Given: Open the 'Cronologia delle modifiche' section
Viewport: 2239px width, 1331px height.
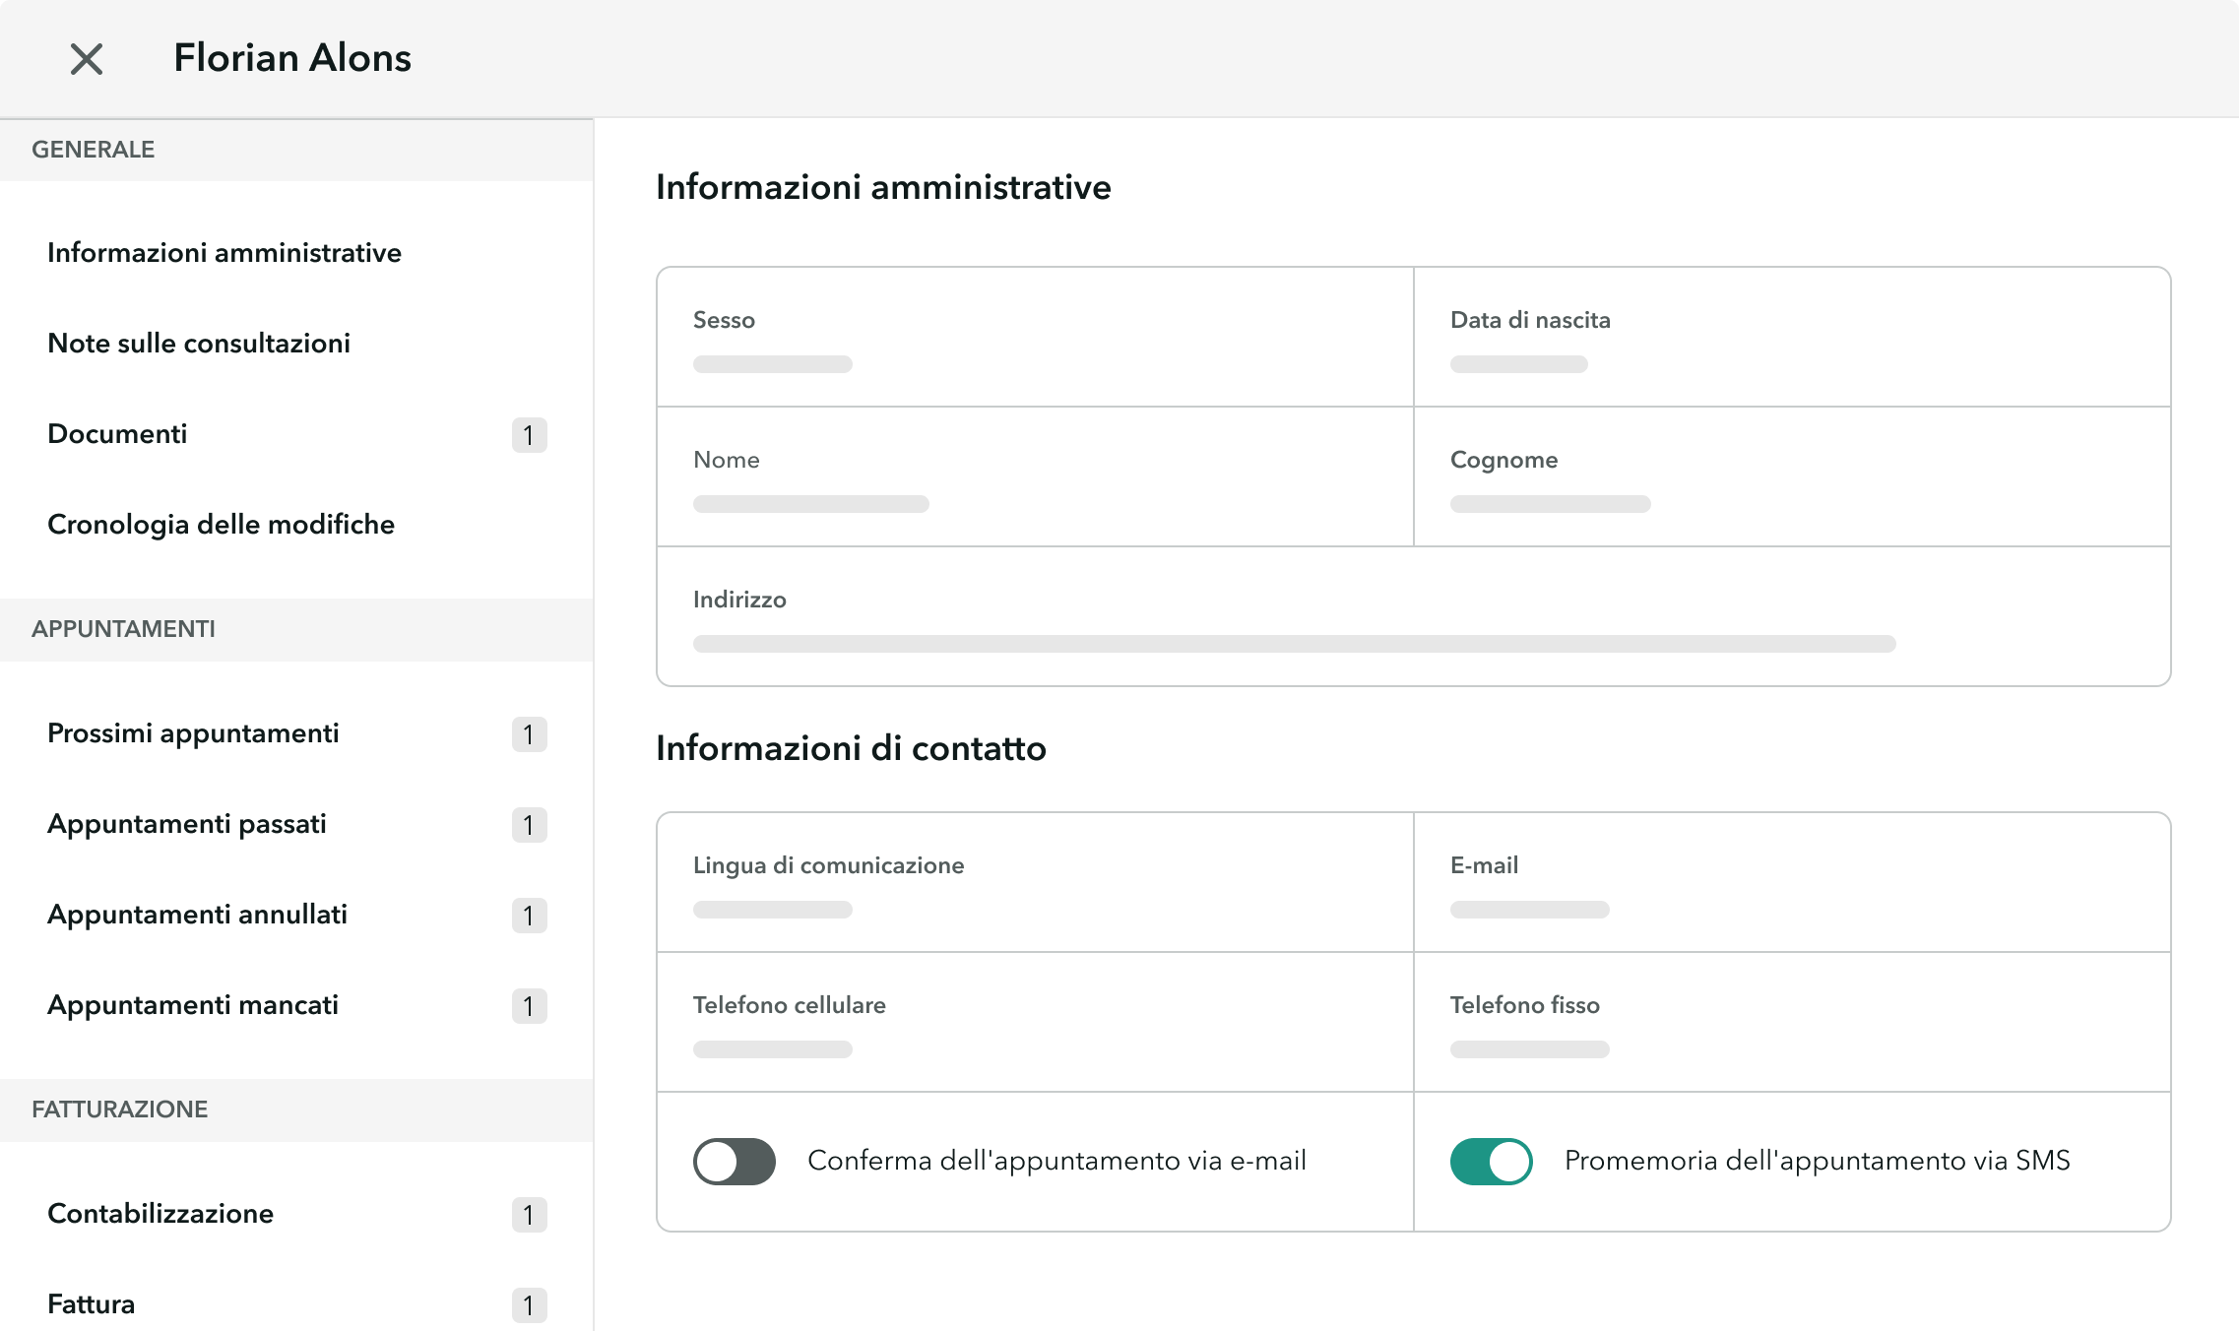Looking at the screenshot, I should pyautogui.click(x=221, y=524).
